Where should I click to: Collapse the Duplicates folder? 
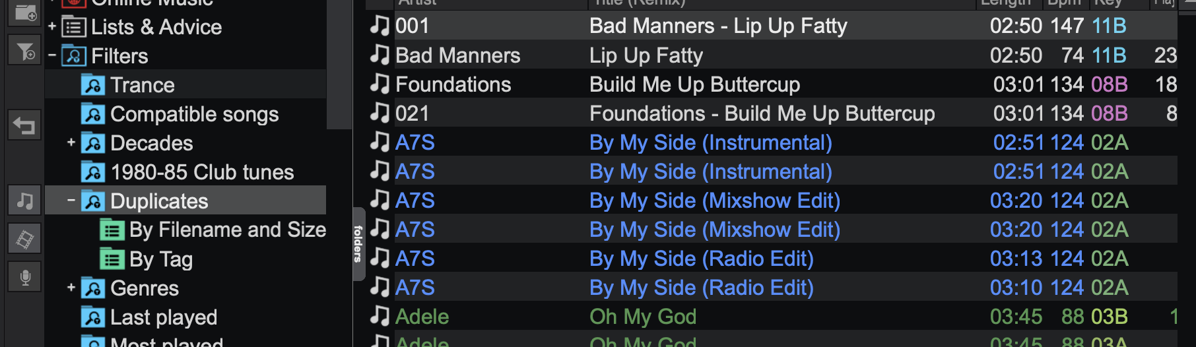click(x=71, y=200)
